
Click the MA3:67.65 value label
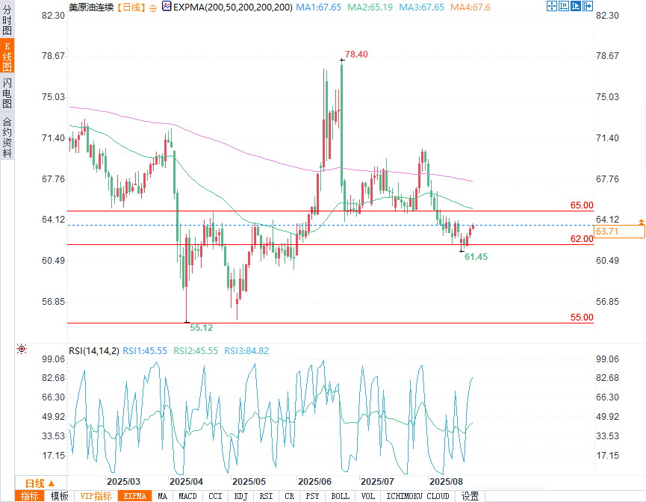click(421, 7)
